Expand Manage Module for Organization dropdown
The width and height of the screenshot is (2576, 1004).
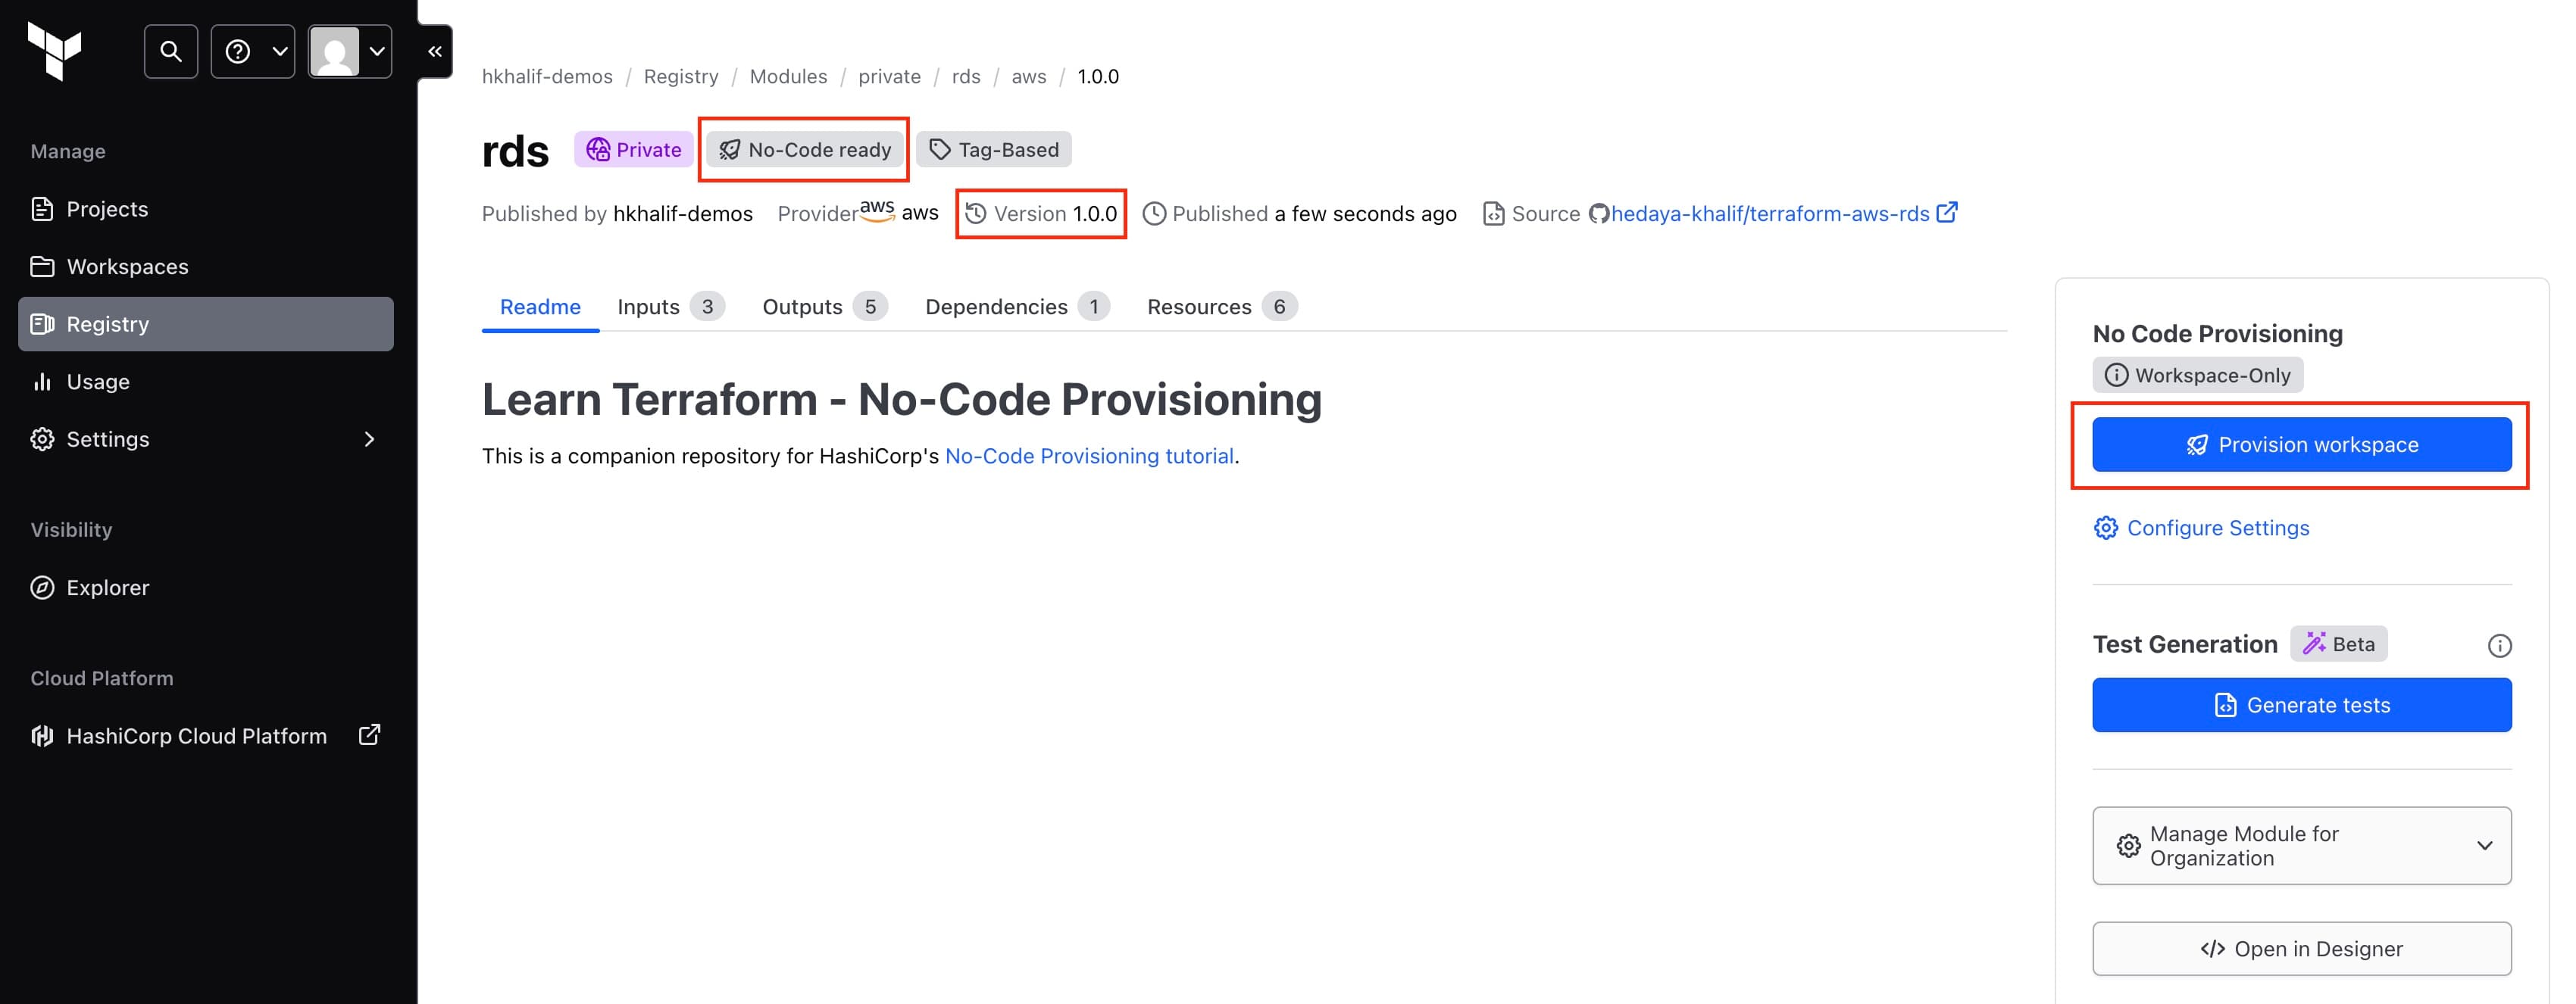coord(2301,845)
